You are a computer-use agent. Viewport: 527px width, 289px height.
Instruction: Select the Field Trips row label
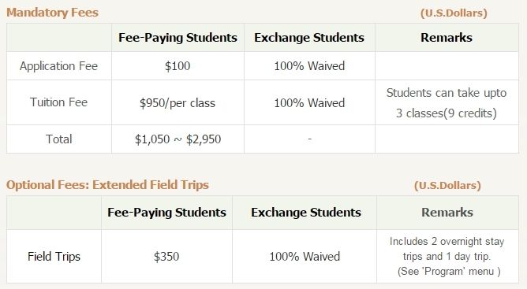pyautogui.click(x=54, y=257)
